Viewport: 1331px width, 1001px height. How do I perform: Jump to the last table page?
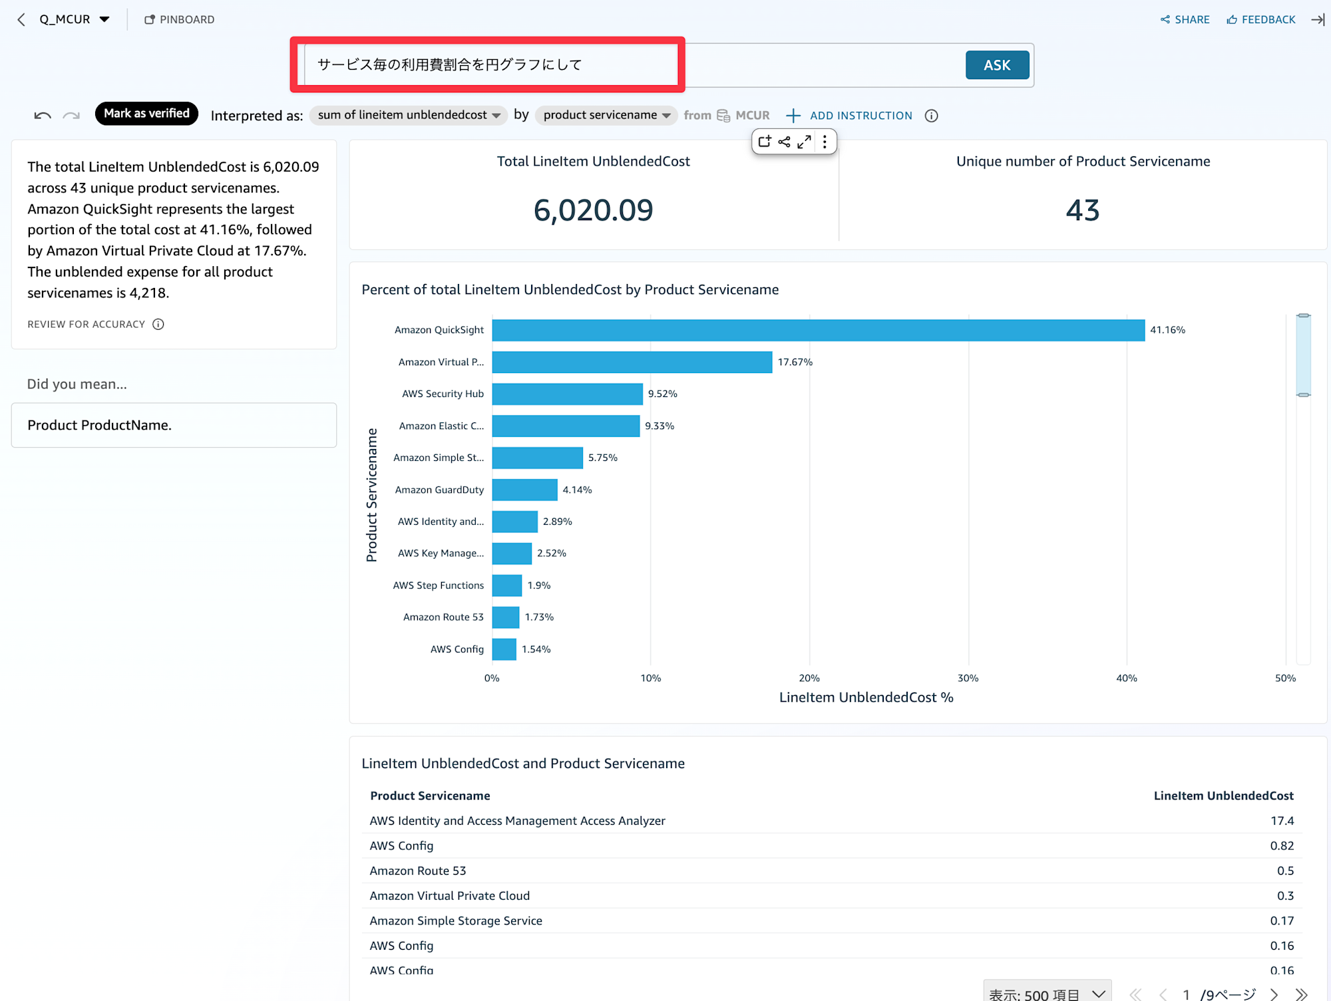click(1302, 994)
